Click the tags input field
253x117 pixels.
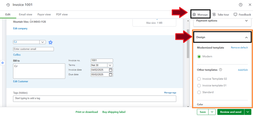point(94,99)
